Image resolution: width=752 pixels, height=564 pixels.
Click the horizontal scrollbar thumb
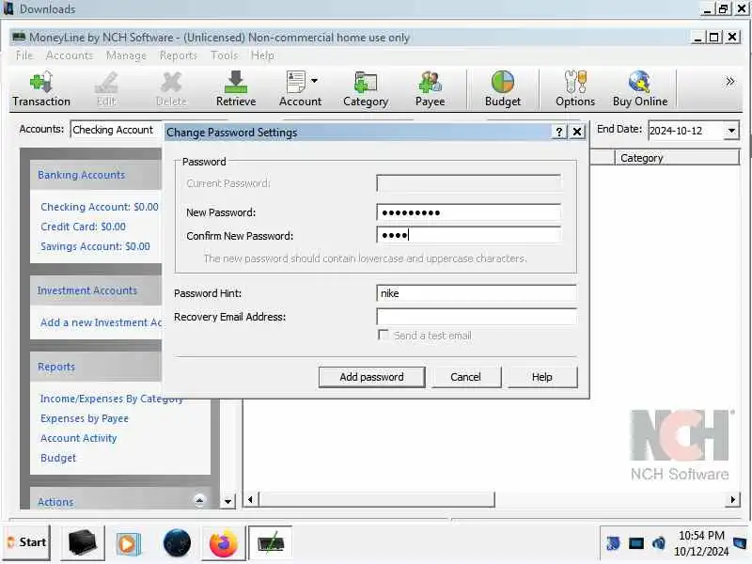pyautogui.click(x=377, y=500)
